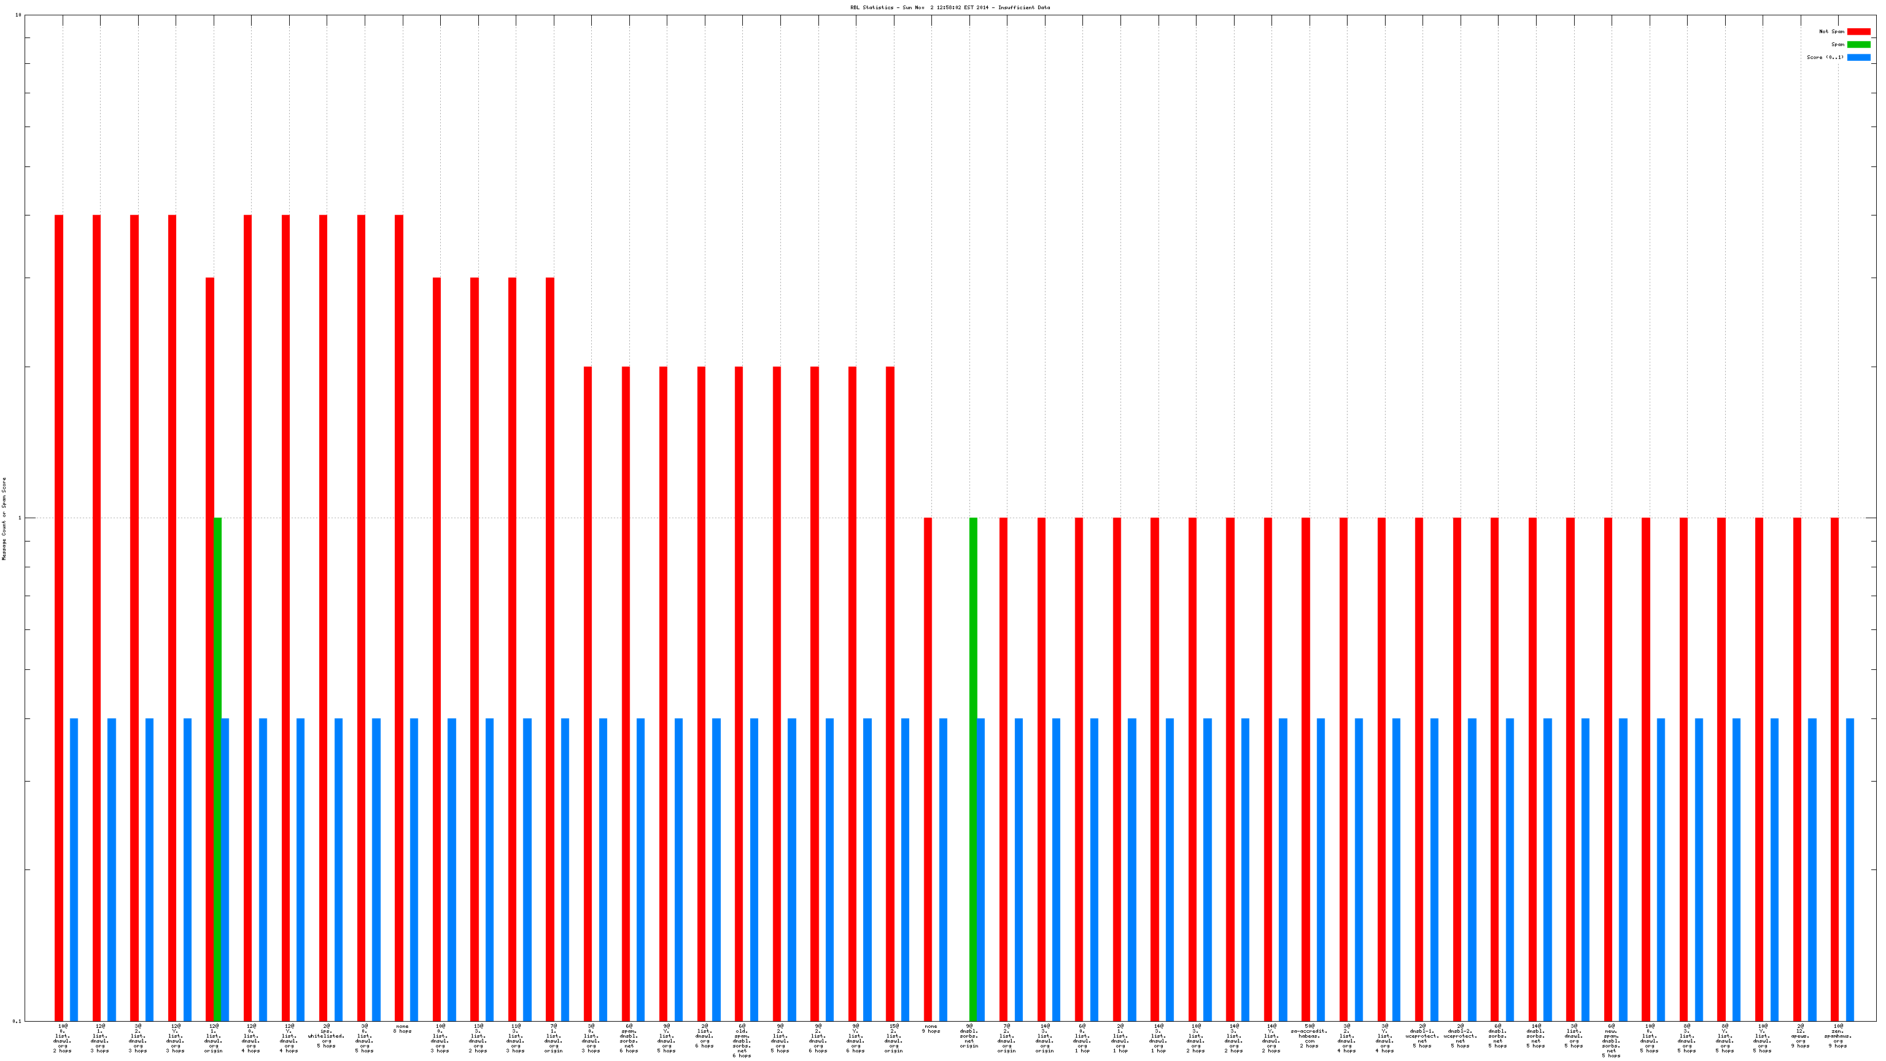The width and height of the screenshot is (1886, 1061).
Task: Click the red Not Spam legend swatch
Action: (1858, 31)
